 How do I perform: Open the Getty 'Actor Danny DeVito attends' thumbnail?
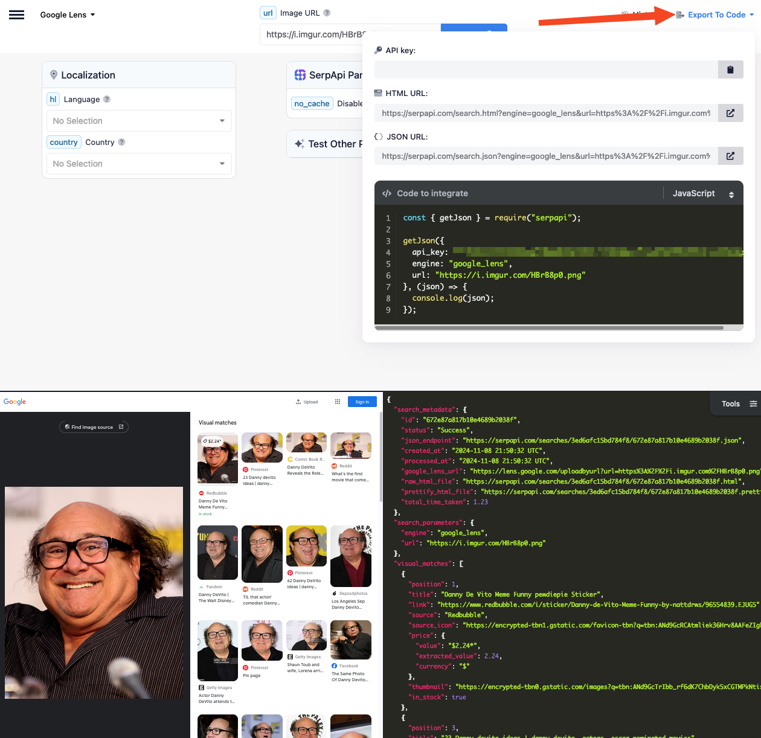pyautogui.click(x=217, y=650)
